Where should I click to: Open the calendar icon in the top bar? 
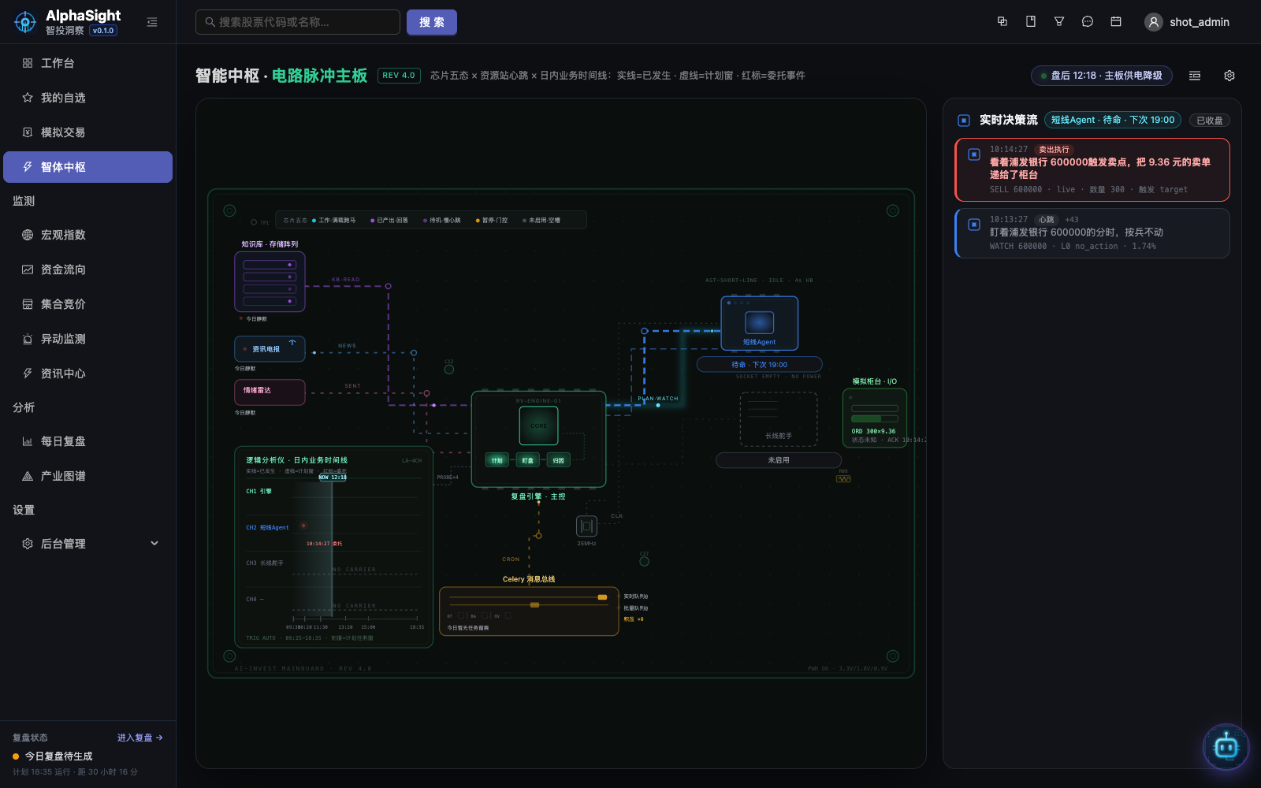point(1116,22)
